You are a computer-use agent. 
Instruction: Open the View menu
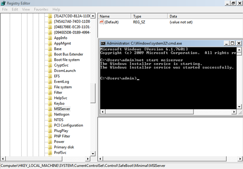[26, 9]
